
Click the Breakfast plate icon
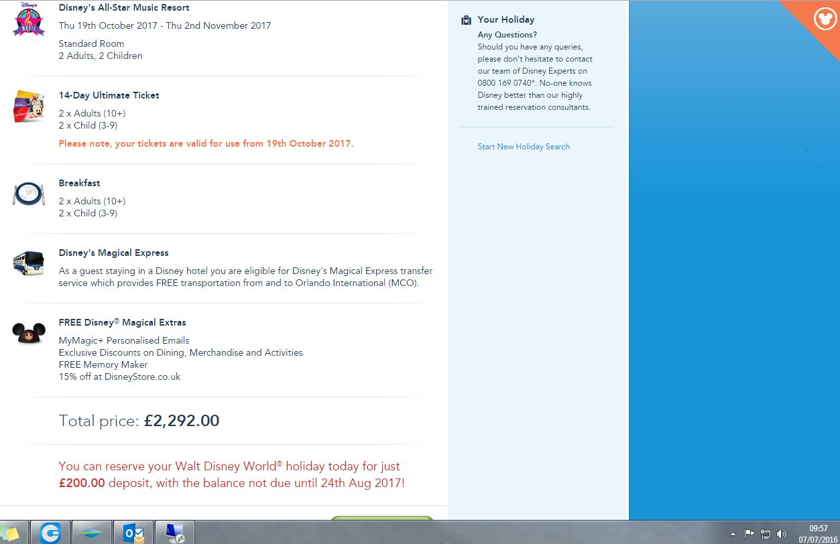point(29,194)
